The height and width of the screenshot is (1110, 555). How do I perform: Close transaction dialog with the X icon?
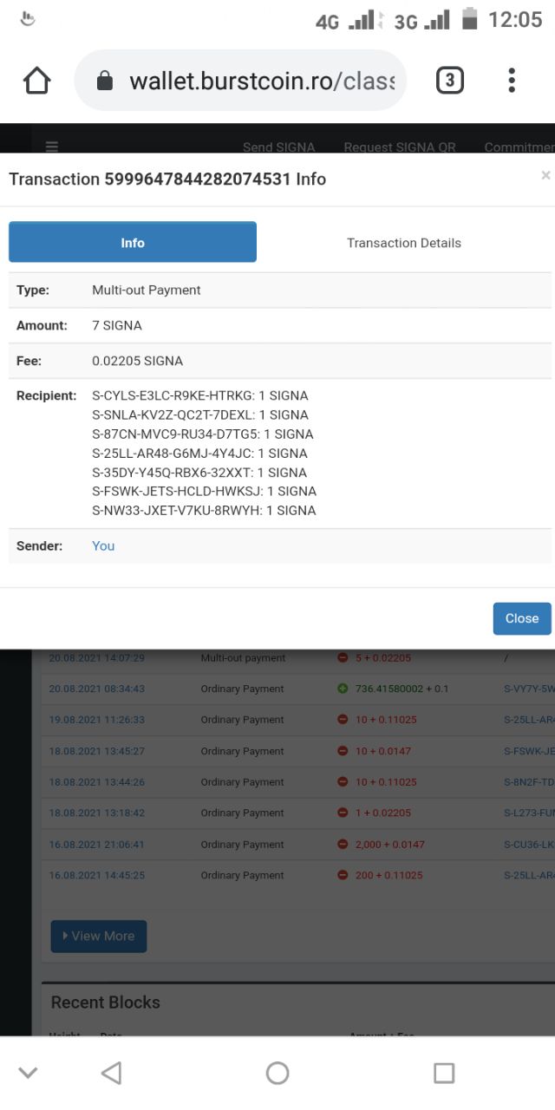click(545, 175)
